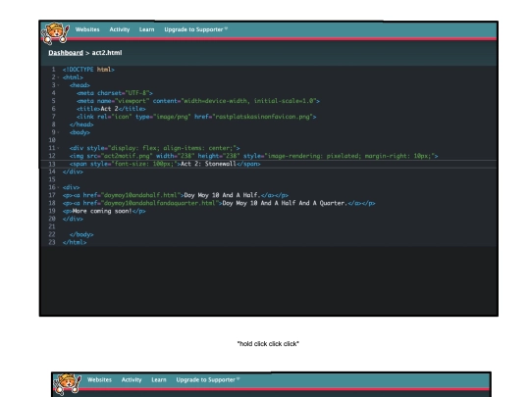Click the closing head tag line
This screenshot has width=530, height=397.
tap(81, 124)
